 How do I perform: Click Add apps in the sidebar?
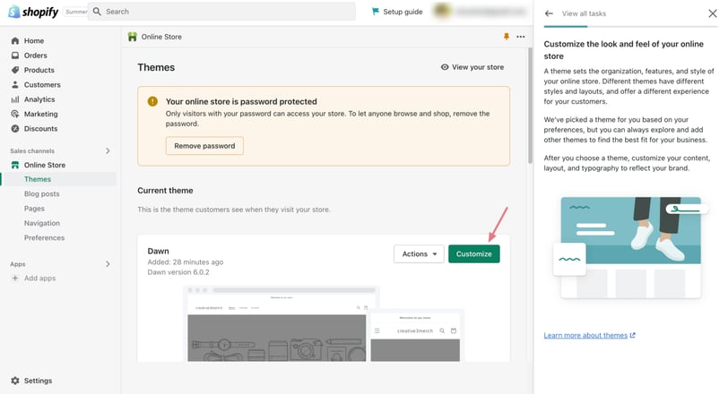pyautogui.click(x=40, y=278)
